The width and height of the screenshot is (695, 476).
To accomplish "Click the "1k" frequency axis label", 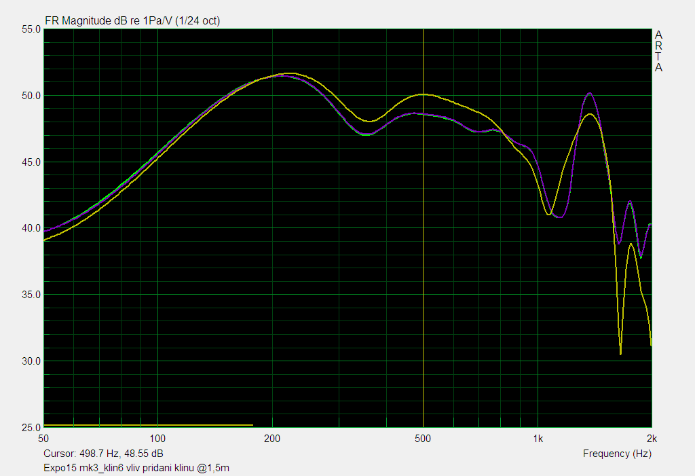I will click(x=538, y=439).
